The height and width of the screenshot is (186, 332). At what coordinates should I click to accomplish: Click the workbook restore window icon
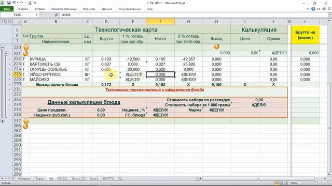coord(324,9)
